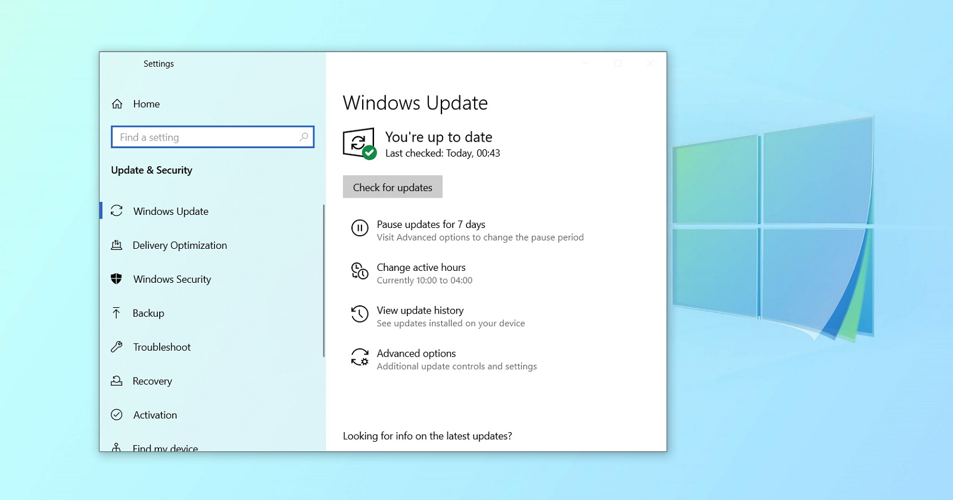This screenshot has height=500, width=953.
Task: Click the active hours clock icon
Action: point(360,271)
